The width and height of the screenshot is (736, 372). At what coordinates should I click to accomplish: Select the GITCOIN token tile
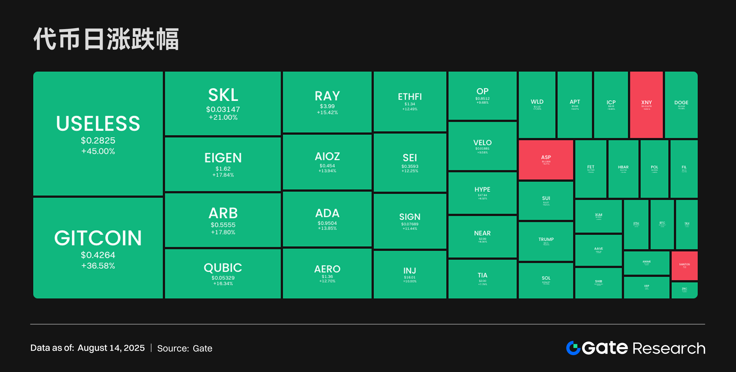point(98,248)
